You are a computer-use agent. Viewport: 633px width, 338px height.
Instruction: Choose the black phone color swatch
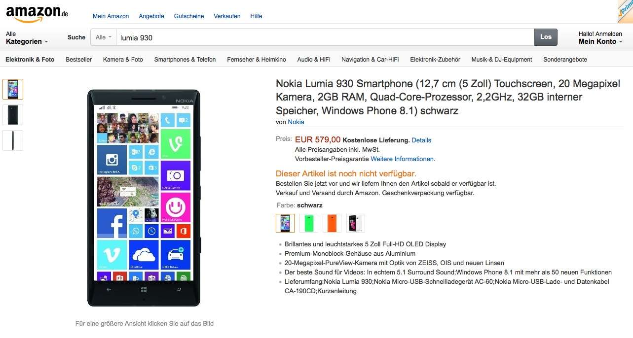pos(285,223)
